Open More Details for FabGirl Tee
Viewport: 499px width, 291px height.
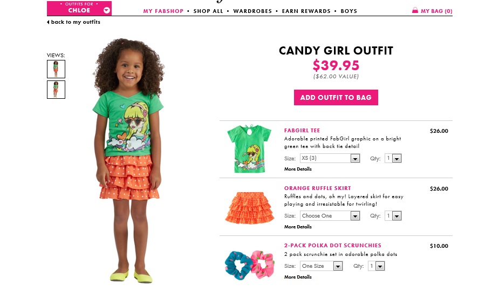[x=298, y=169]
